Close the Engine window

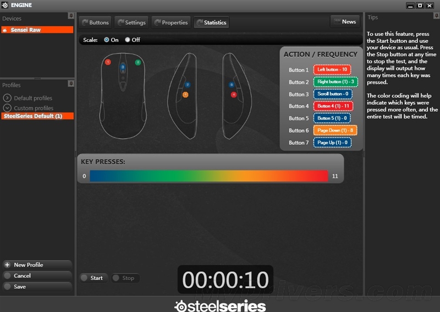(x=430, y=6)
